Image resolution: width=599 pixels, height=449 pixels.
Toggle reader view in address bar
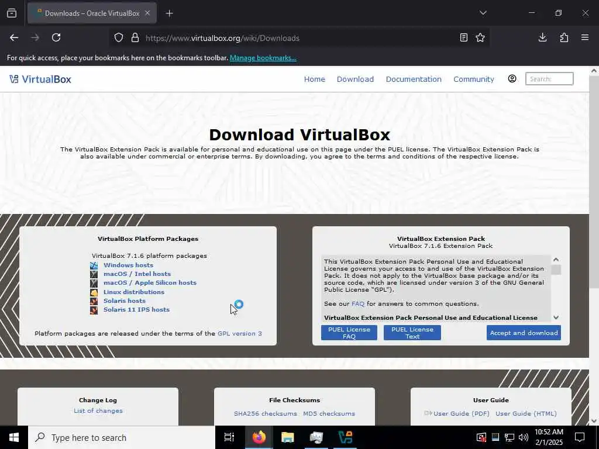tap(464, 38)
